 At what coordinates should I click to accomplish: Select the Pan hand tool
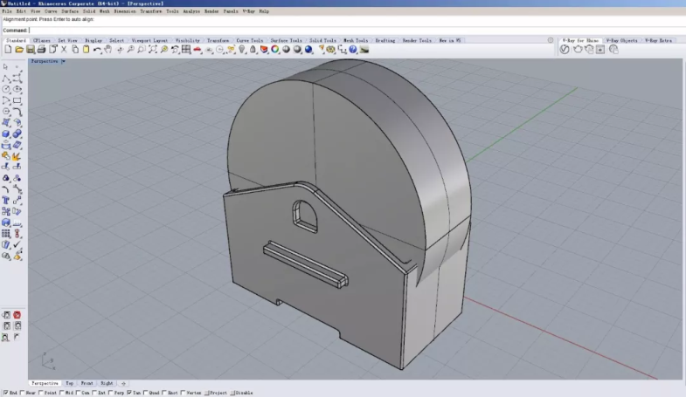click(108, 50)
